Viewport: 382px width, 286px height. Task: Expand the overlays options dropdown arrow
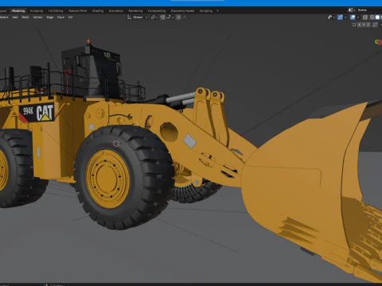click(x=358, y=17)
